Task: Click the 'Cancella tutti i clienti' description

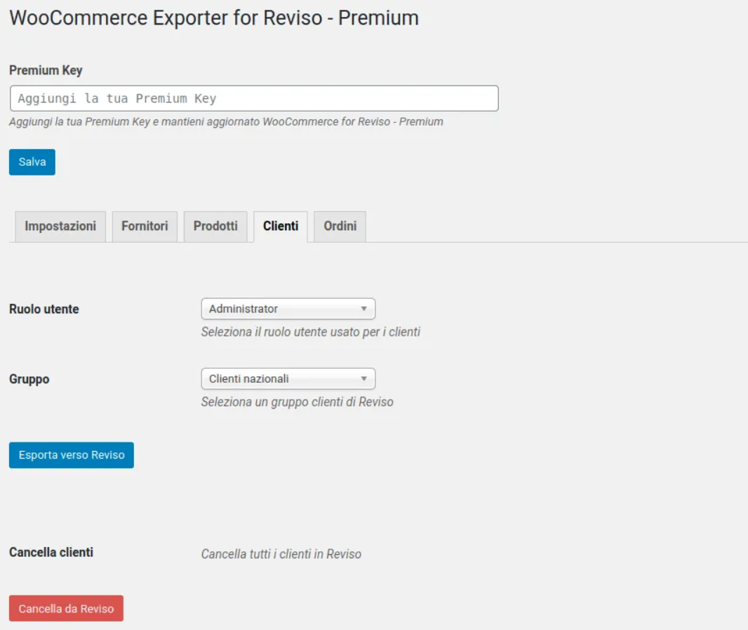Action: [281, 554]
